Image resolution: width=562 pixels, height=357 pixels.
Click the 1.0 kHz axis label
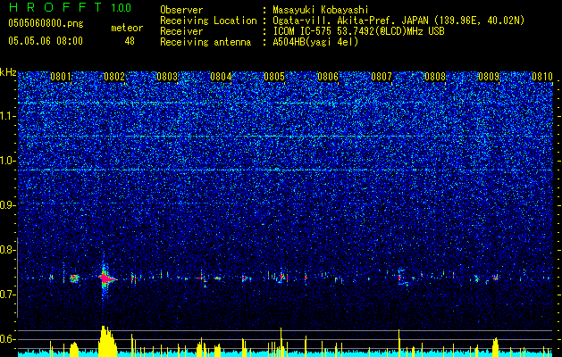8,161
